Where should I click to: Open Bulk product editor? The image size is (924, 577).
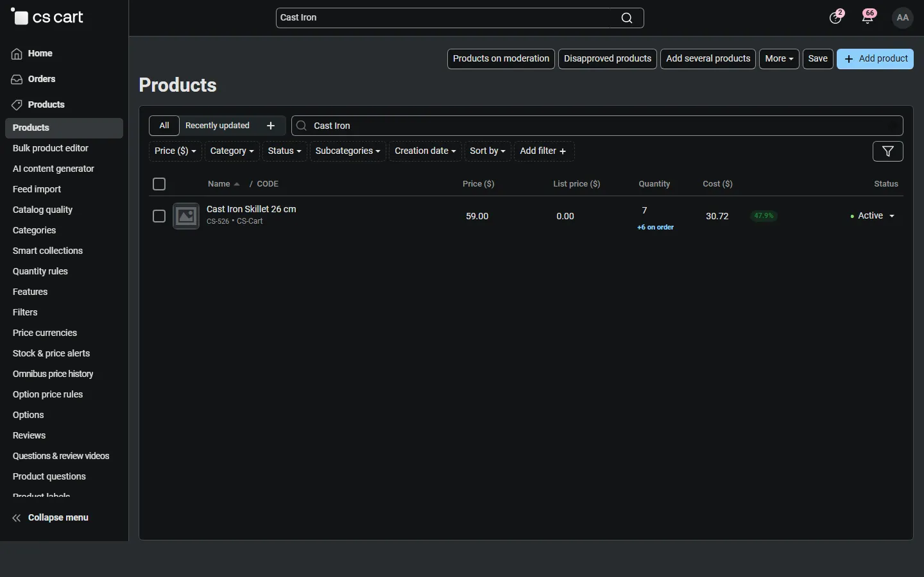point(51,149)
